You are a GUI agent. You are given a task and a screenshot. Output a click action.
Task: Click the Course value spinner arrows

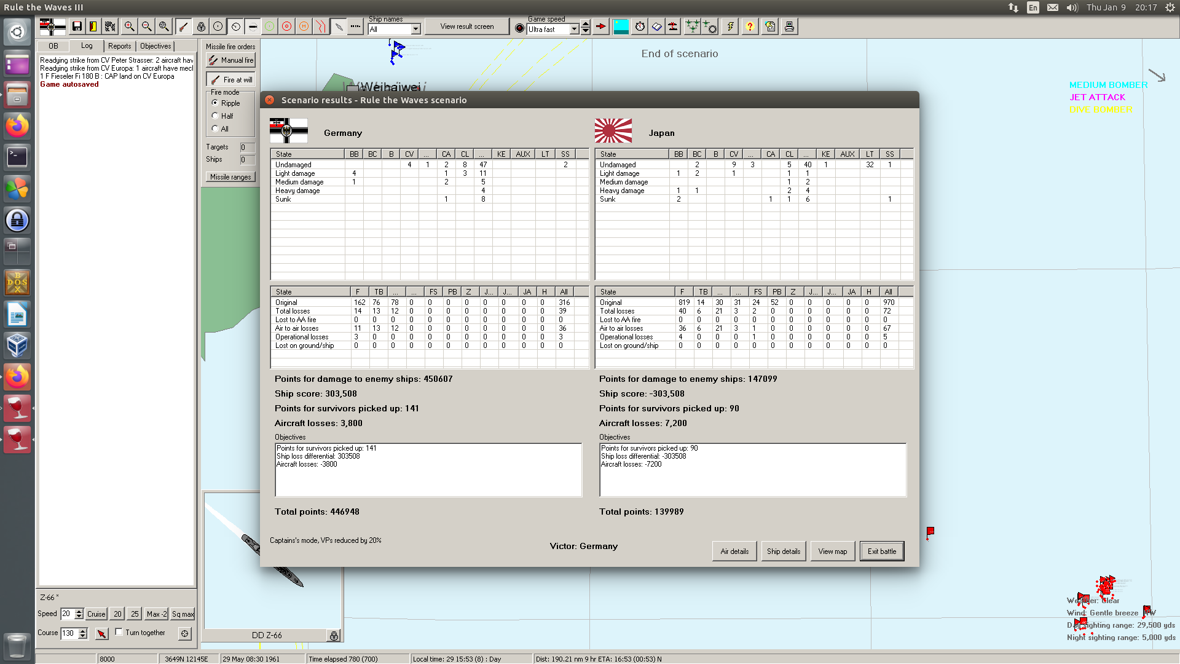(x=82, y=633)
